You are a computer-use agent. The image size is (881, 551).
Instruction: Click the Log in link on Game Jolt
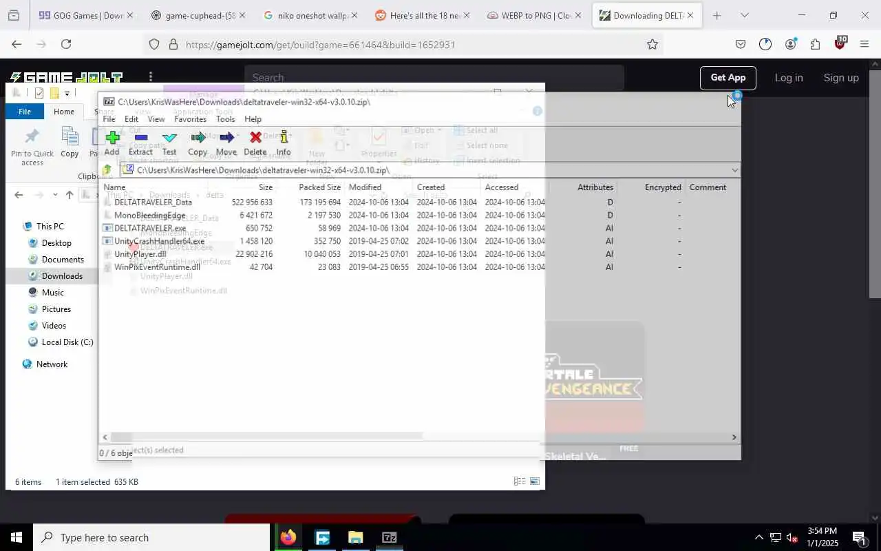[789, 78]
